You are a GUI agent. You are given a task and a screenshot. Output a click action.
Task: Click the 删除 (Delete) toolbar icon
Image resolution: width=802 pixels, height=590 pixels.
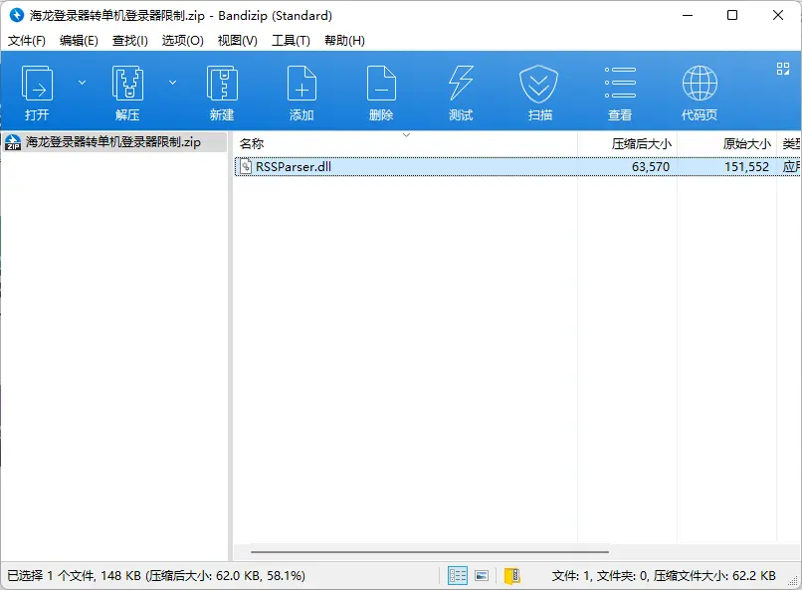click(x=381, y=86)
